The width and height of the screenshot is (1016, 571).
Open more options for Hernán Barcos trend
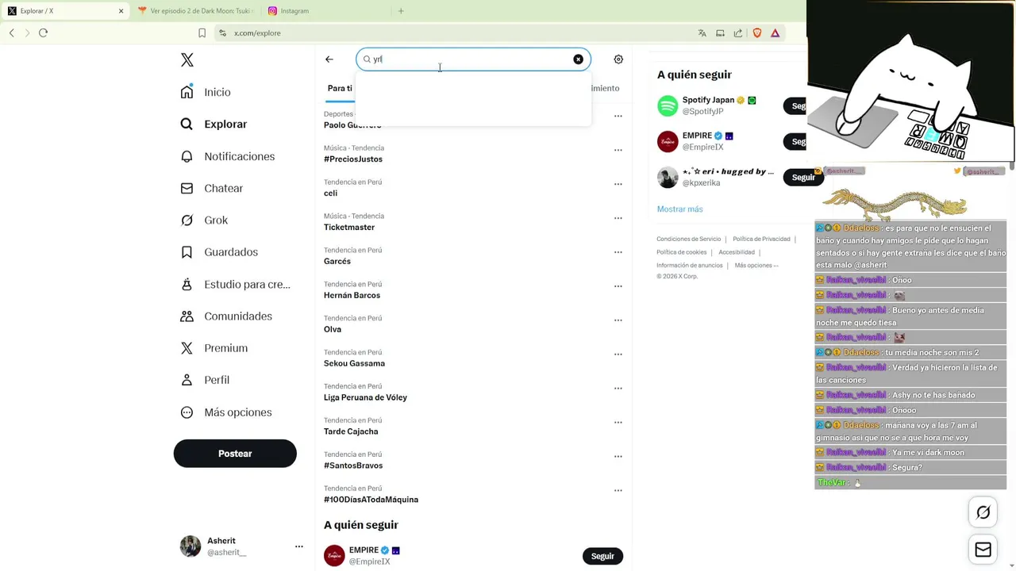[618, 287]
